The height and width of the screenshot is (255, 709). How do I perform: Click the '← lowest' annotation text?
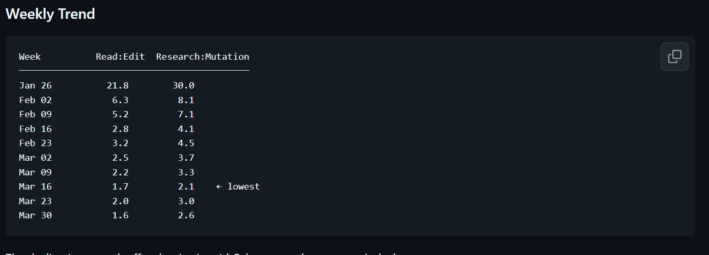click(238, 186)
